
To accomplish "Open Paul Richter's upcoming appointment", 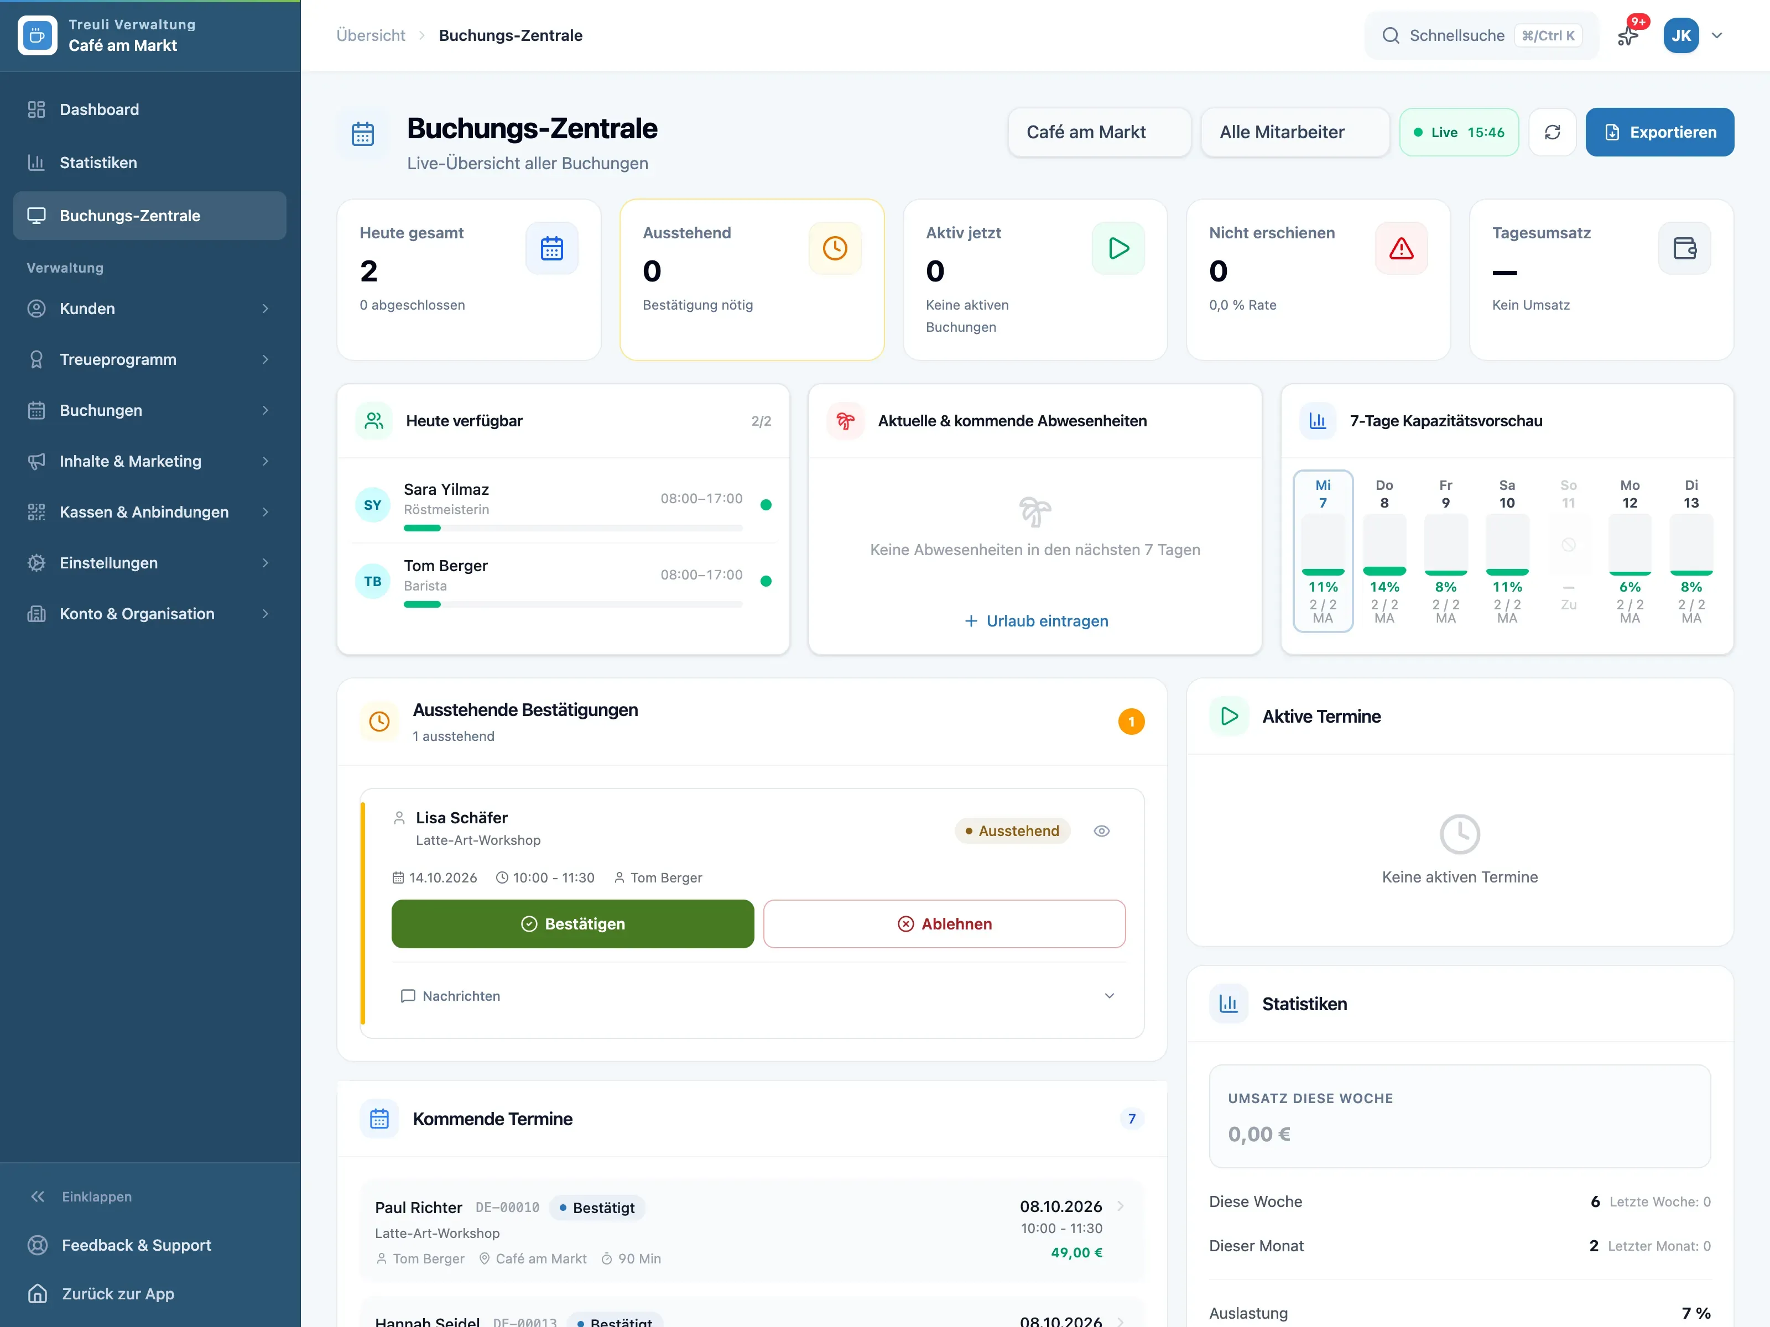I will (x=751, y=1231).
